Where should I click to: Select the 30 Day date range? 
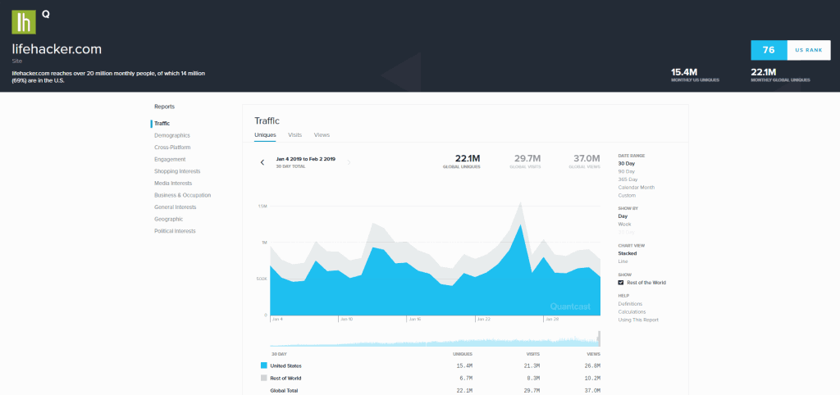tap(626, 163)
